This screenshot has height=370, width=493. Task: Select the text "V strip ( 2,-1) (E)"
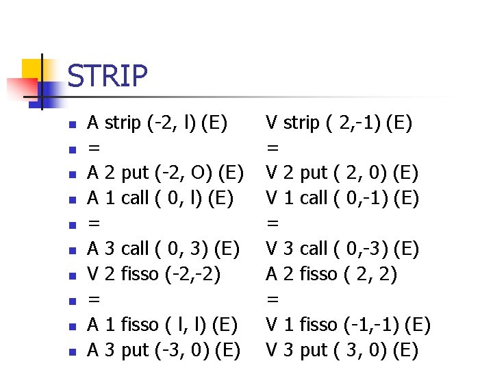pyautogui.click(x=338, y=123)
